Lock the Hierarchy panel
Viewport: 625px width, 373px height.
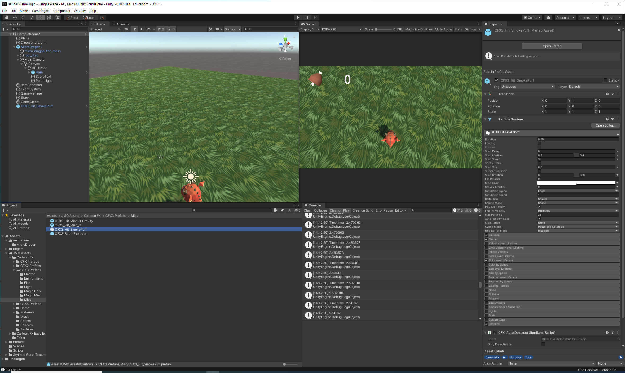pos(81,24)
